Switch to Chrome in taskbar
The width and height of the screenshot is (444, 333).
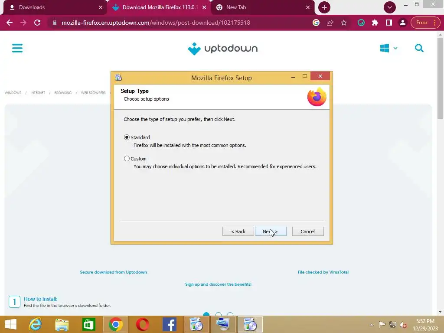[x=115, y=324]
